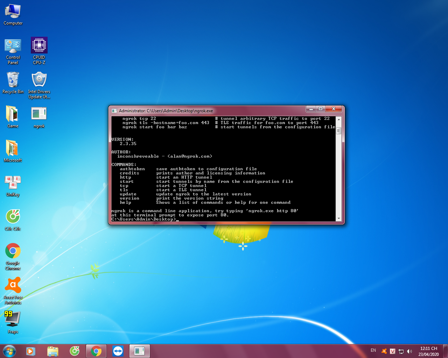Open the ngrok desktop shortcut

[x=39, y=114]
